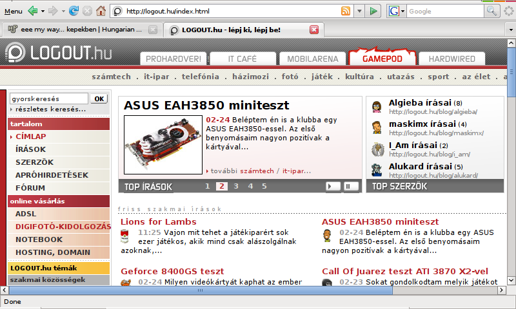Go to the Home page icon
The width and height of the screenshot is (516, 309).
(x=101, y=11)
